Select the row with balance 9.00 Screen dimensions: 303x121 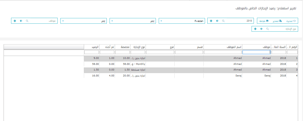(x=191, y=58)
